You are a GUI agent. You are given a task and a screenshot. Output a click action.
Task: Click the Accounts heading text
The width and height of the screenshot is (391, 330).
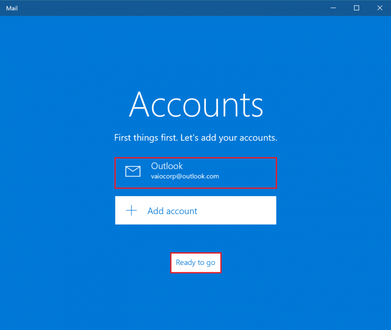pyautogui.click(x=195, y=104)
